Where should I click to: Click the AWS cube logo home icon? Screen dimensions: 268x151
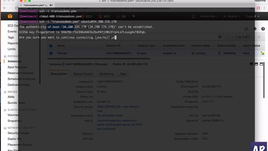click(x=10, y=16)
